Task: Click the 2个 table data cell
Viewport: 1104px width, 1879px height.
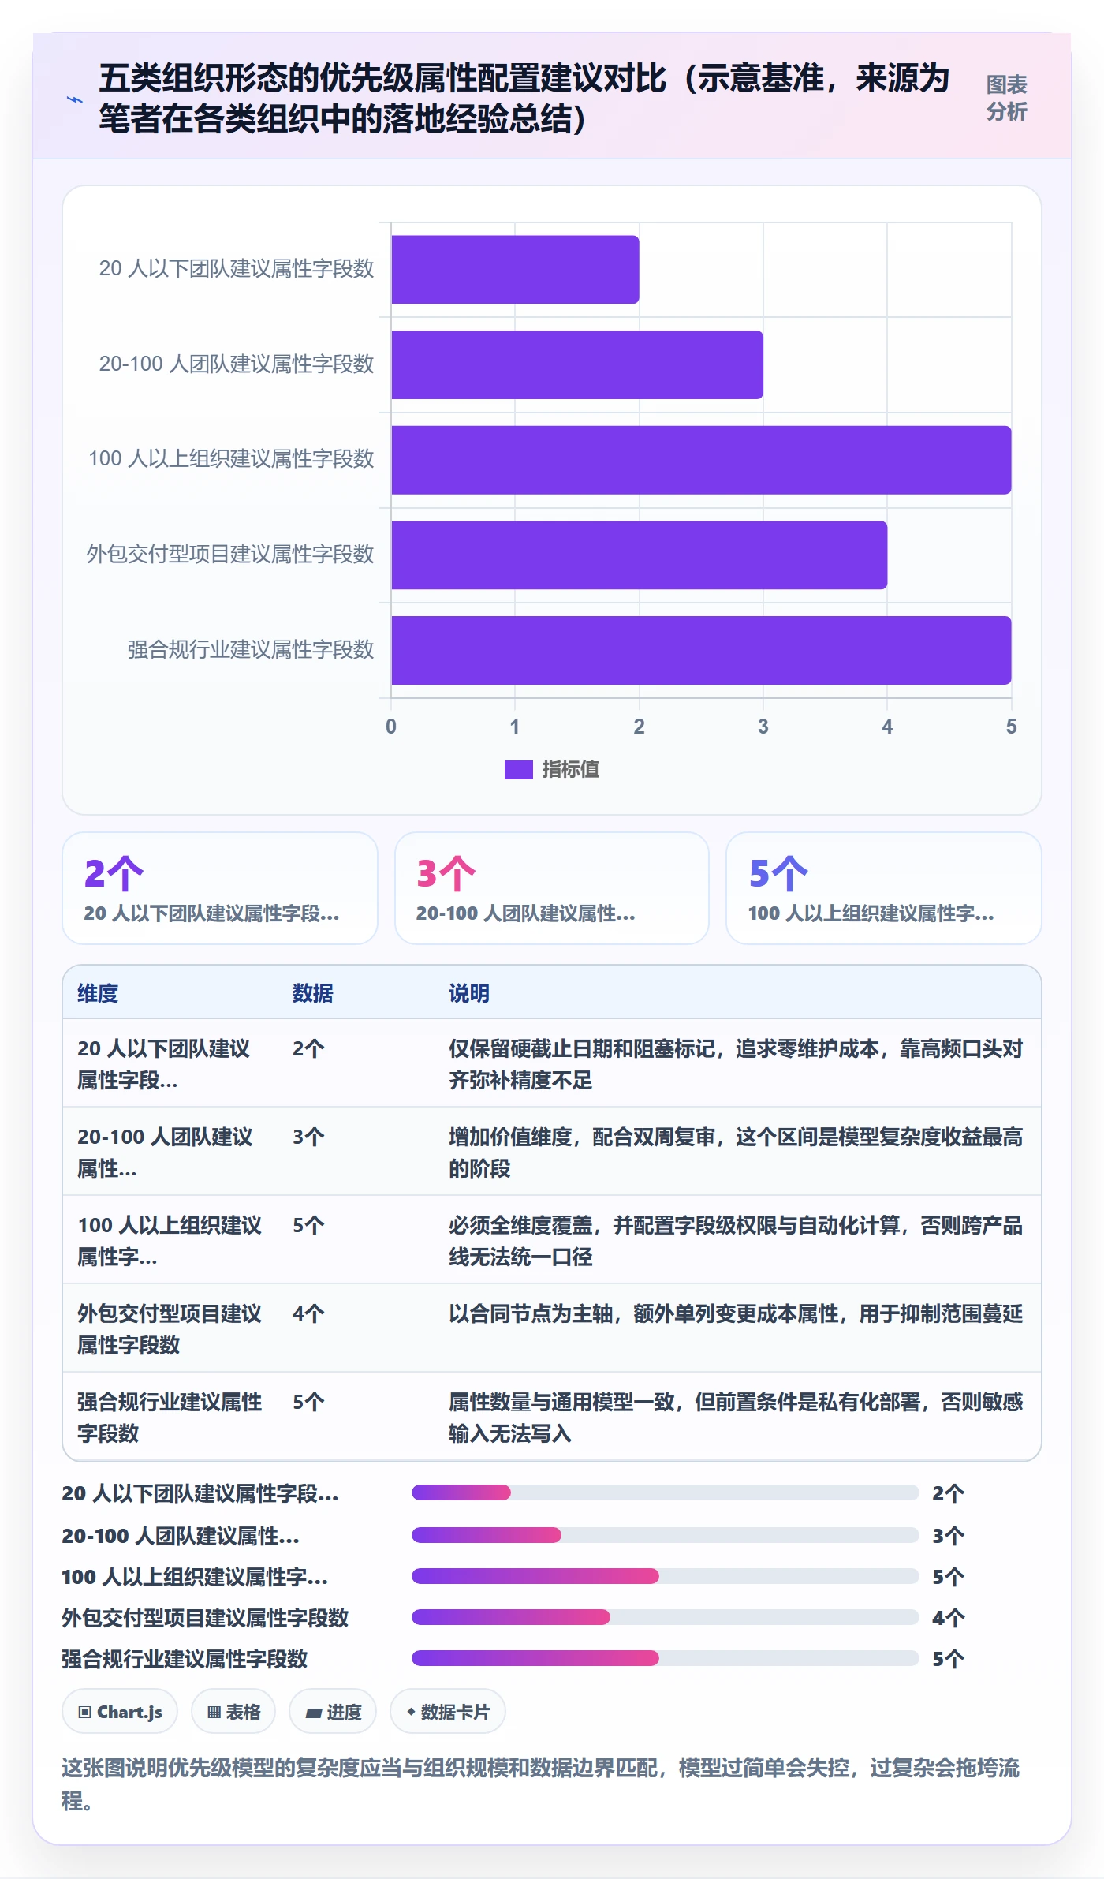Action: (308, 1048)
